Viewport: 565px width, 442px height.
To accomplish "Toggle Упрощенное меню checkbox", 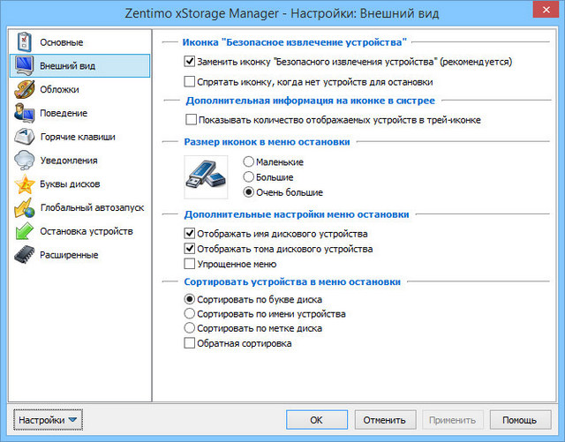I will pyautogui.click(x=190, y=264).
